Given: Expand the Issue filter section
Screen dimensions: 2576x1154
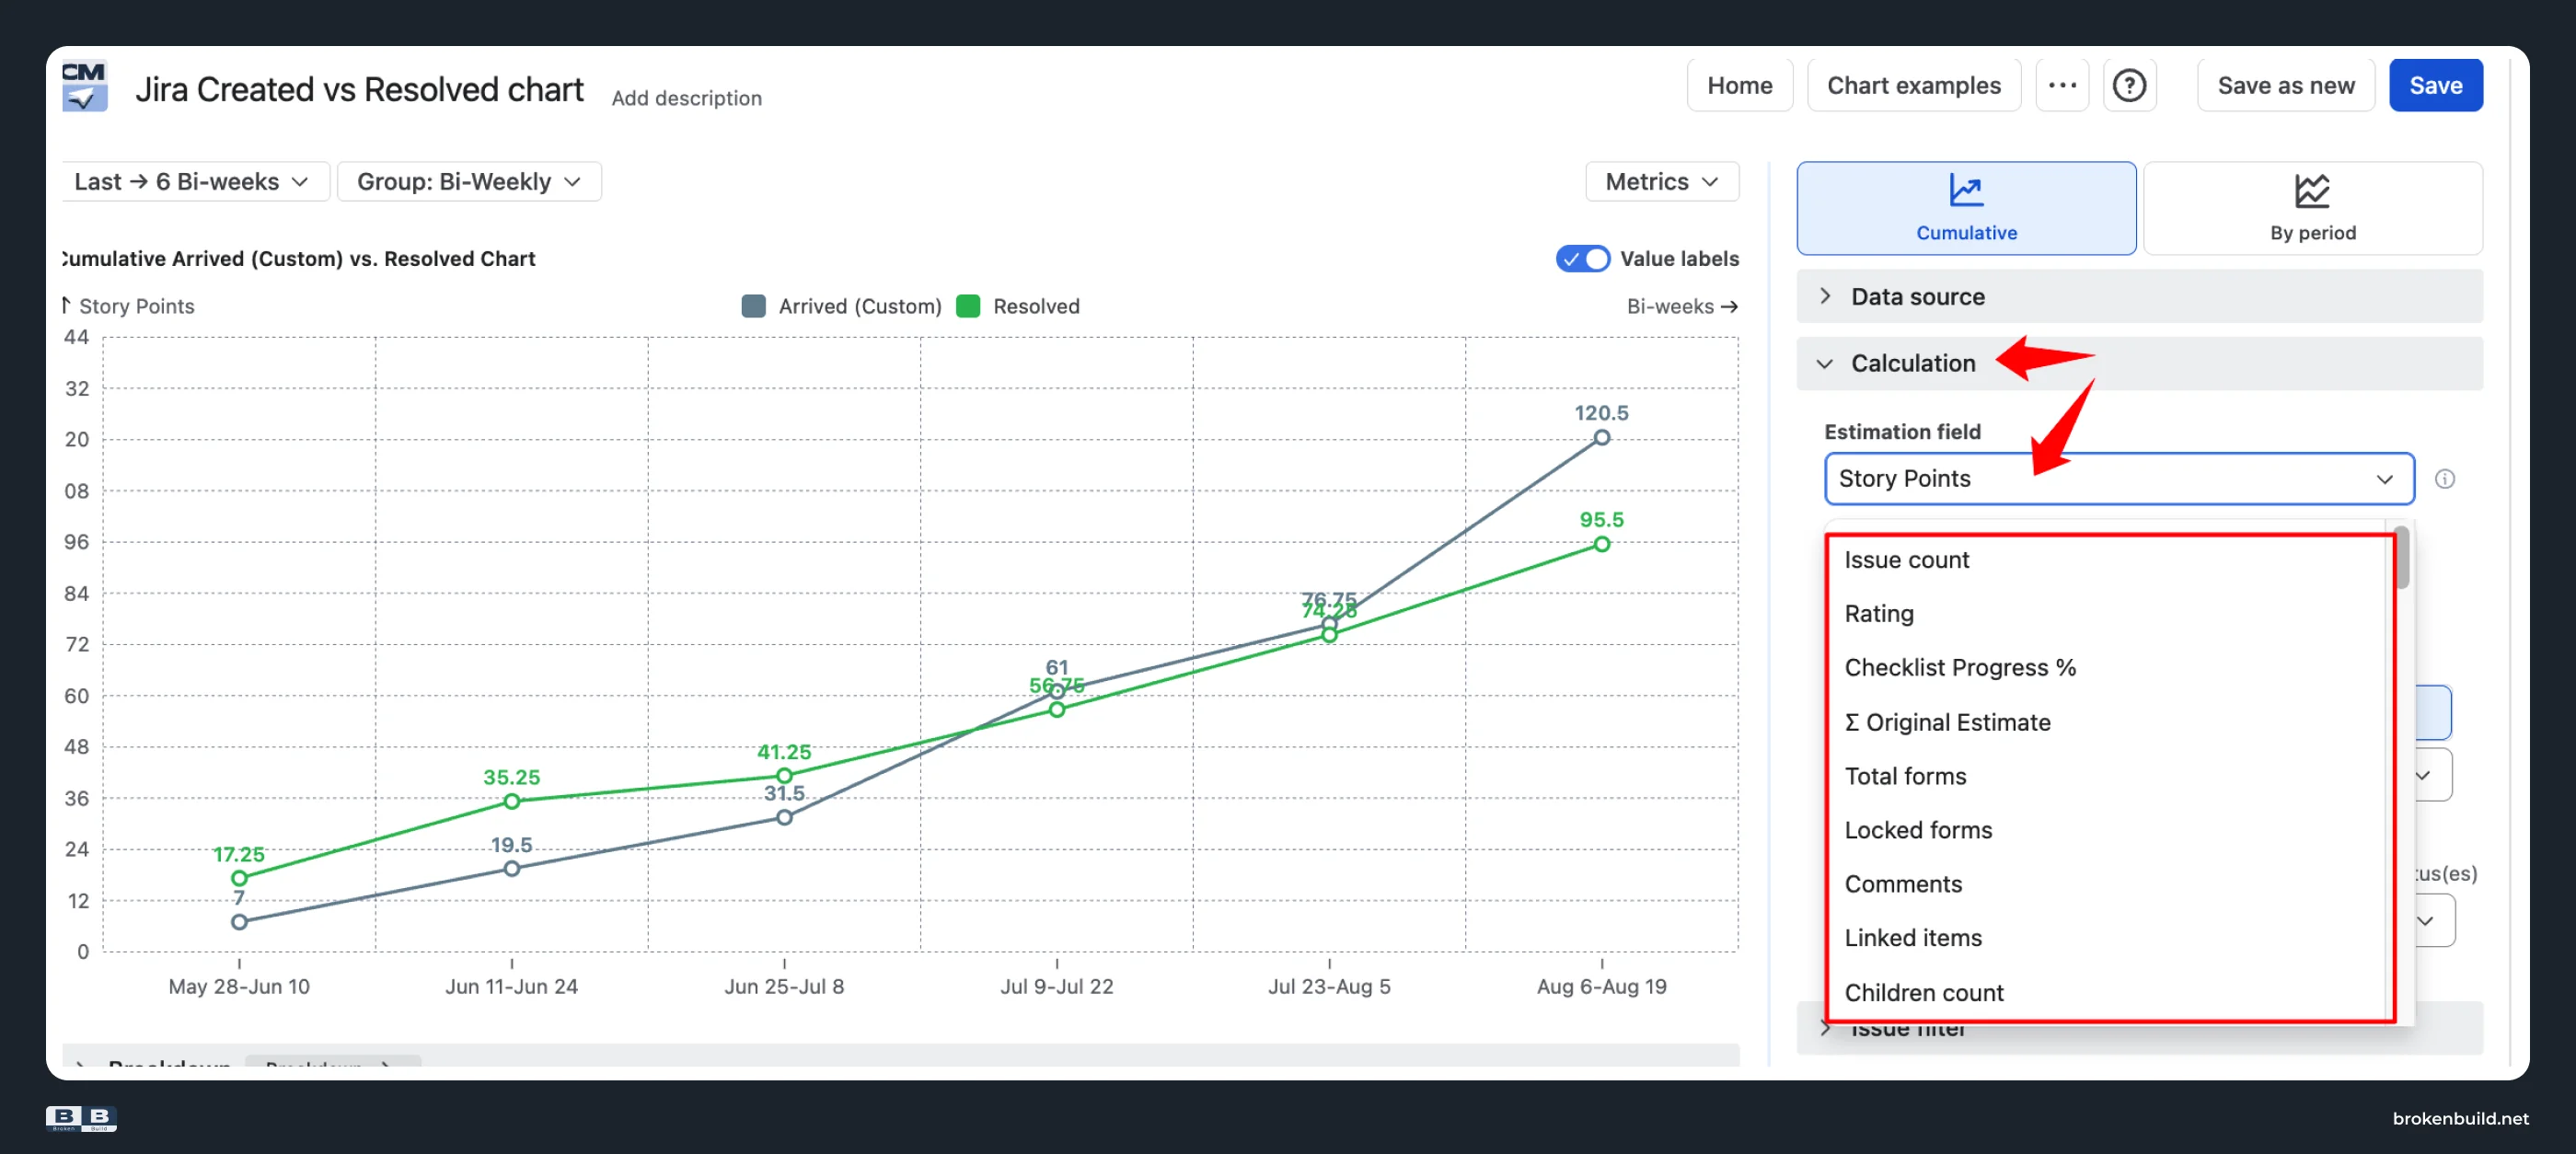Looking at the screenshot, I should 2139,1028.
